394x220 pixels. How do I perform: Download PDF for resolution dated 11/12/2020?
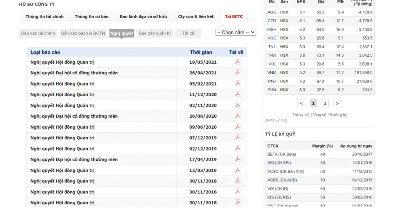(x=238, y=94)
